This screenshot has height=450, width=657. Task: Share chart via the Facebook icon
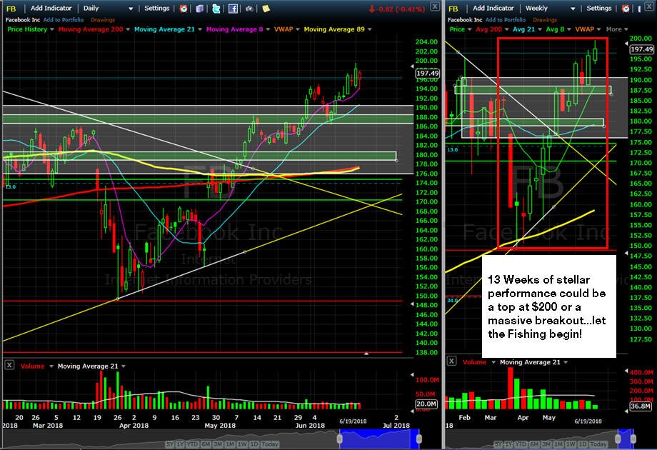coord(233,9)
